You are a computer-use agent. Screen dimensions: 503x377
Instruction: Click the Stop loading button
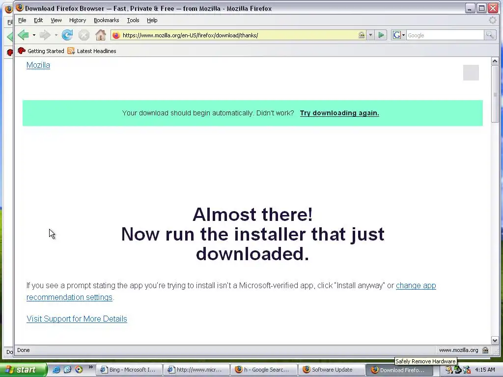tap(84, 35)
